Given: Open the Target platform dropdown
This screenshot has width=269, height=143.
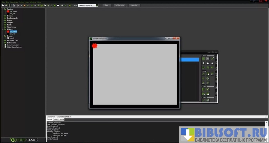Looking at the screenshot, I should (x=97, y=6).
